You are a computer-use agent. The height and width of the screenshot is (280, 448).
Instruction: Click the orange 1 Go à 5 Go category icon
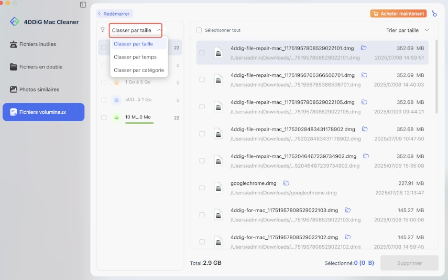(116, 83)
